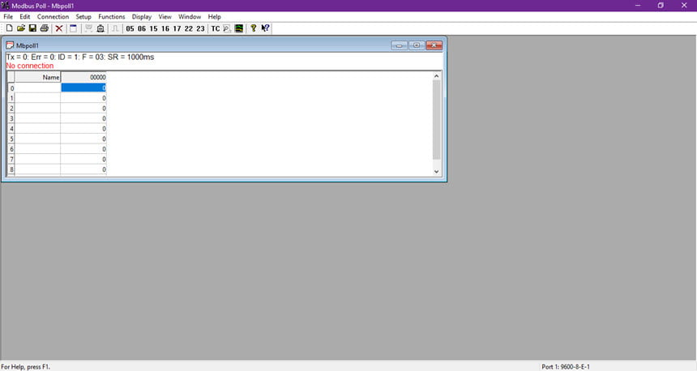This screenshot has width=697, height=371.
Task: Save using the floppy disk icon
Action: click(x=32, y=28)
